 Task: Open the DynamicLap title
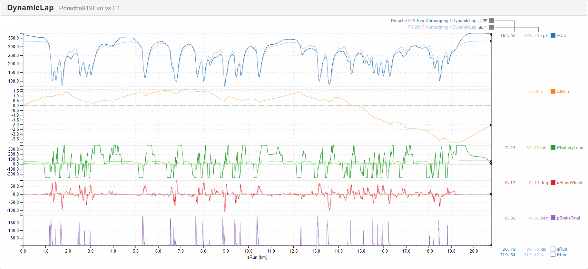pyautogui.click(x=30, y=8)
